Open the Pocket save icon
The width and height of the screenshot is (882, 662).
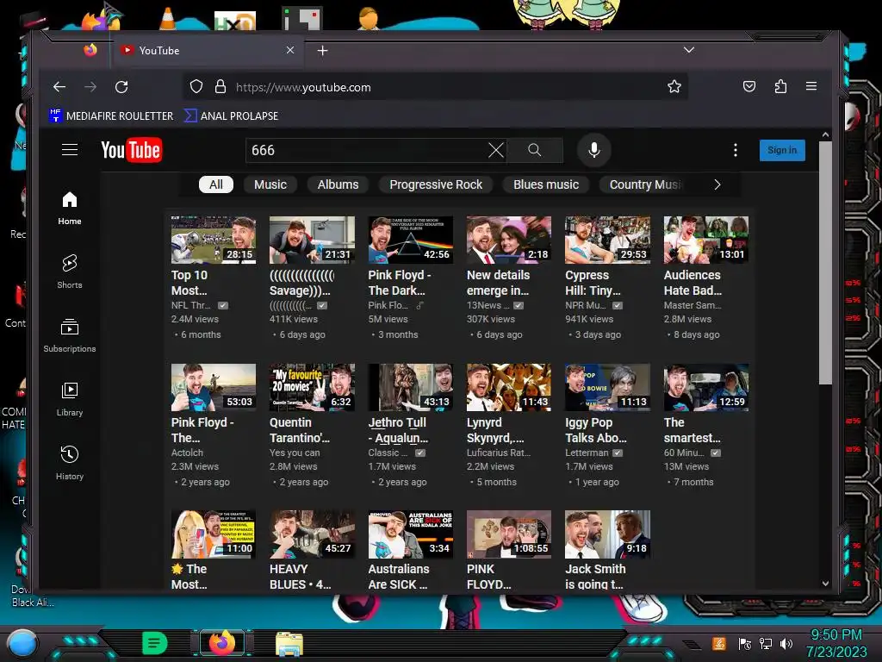pos(749,87)
